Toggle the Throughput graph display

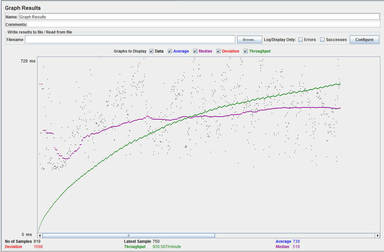coord(245,51)
